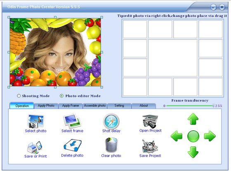Screen dimensions: 231x173
Task: Click the bottom-right cell of photo grid
Action: pyautogui.click(x=210, y=87)
